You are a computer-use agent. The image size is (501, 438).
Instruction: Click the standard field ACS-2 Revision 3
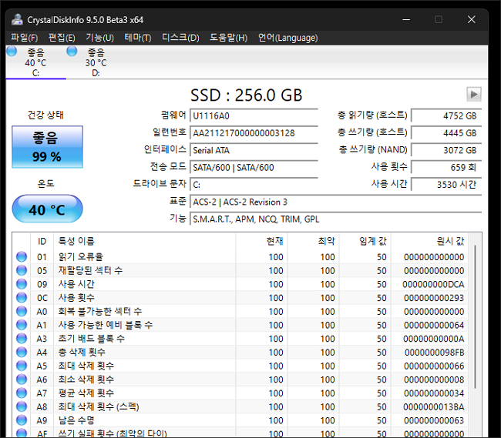click(x=336, y=202)
